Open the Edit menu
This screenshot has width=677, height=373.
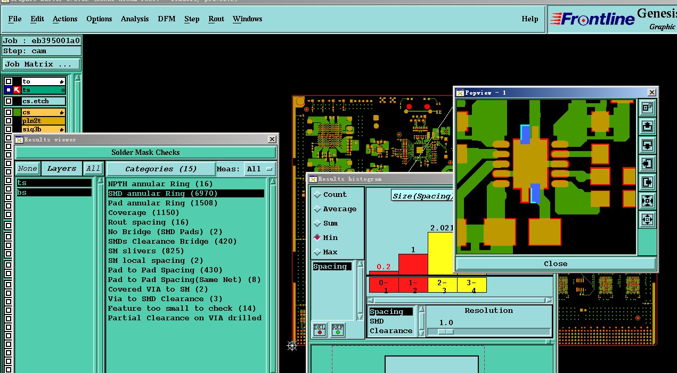[x=37, y=19]
